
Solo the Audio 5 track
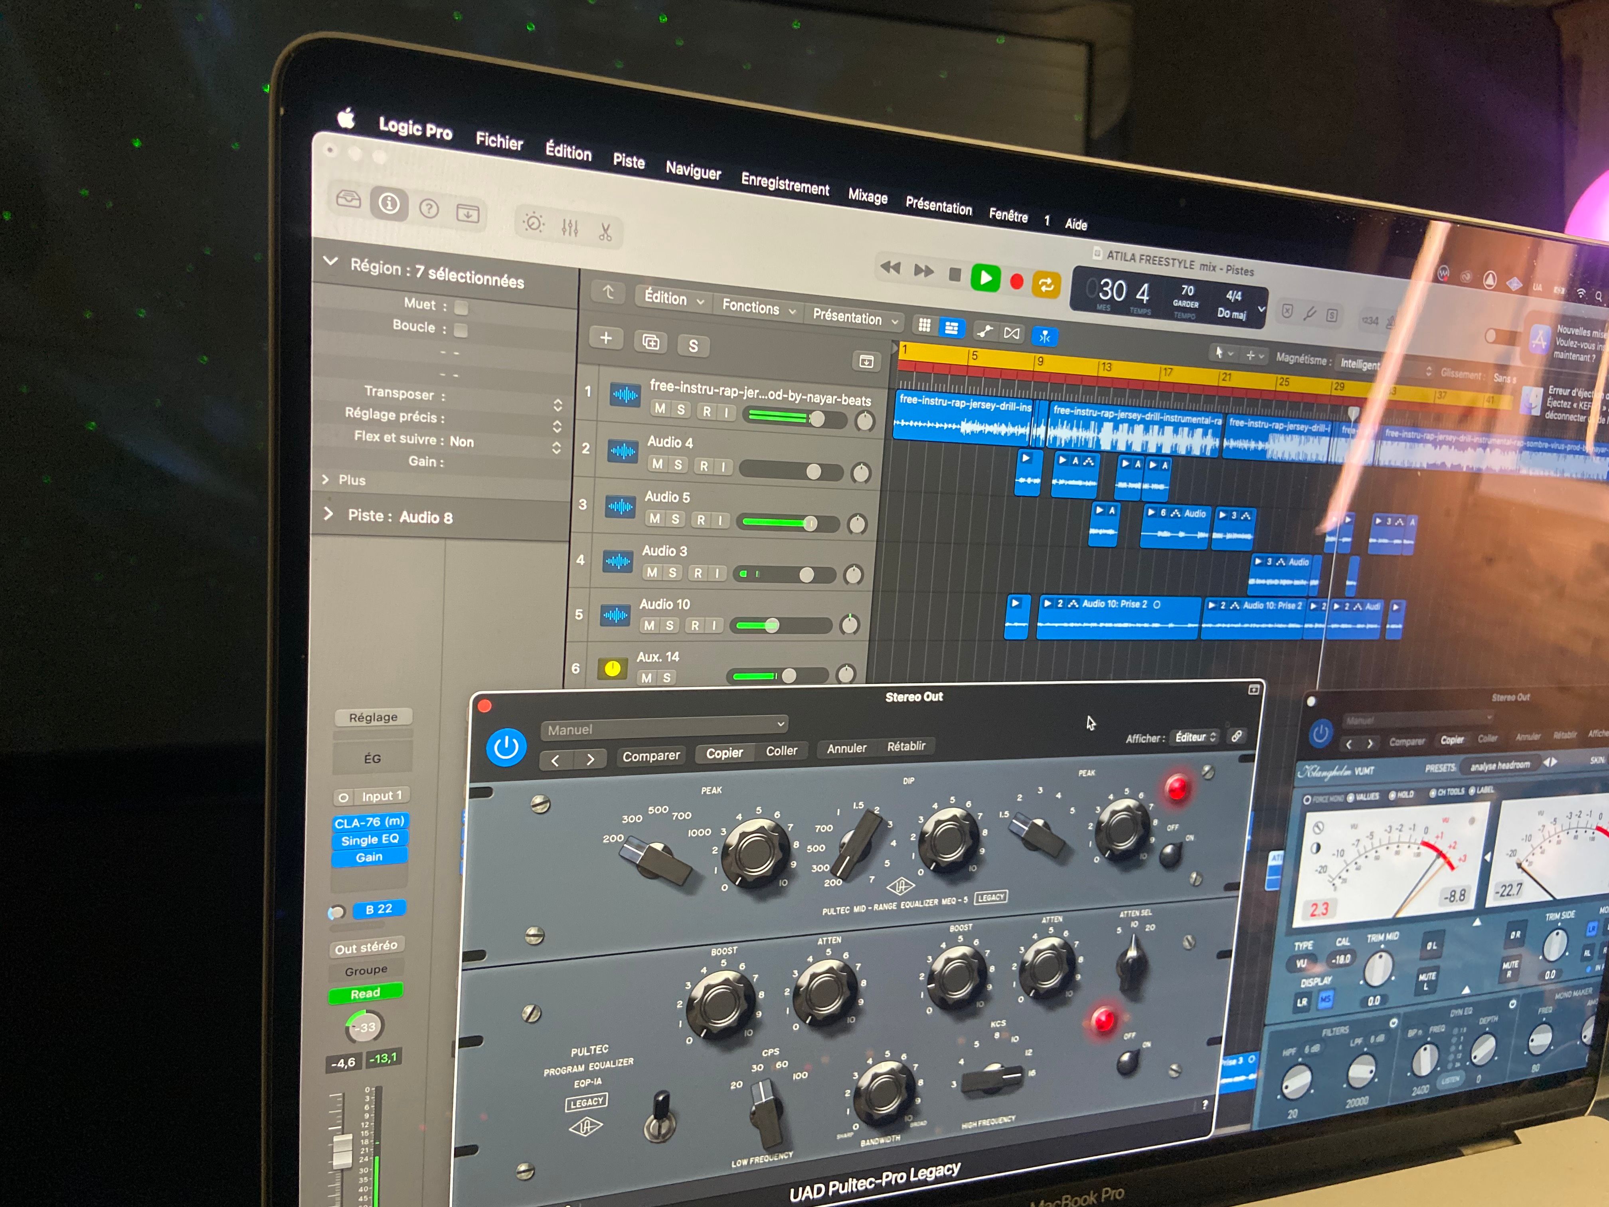point(675,519)
